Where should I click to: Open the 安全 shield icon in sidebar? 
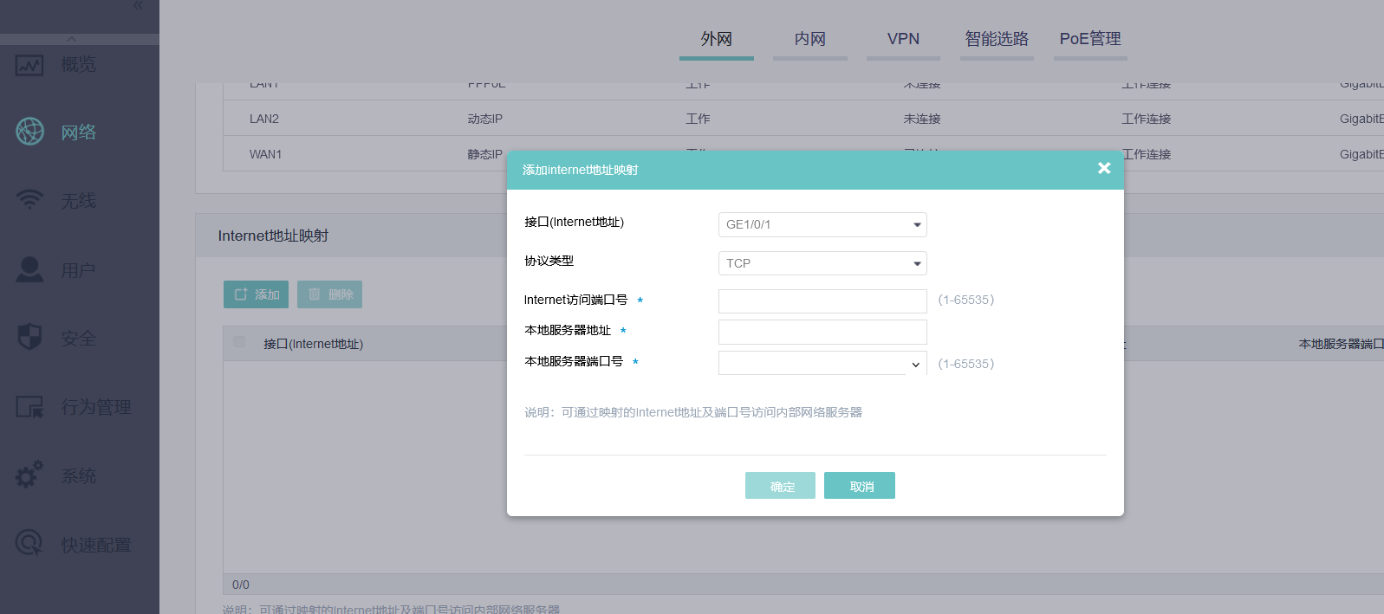click(x=29, y=338)
